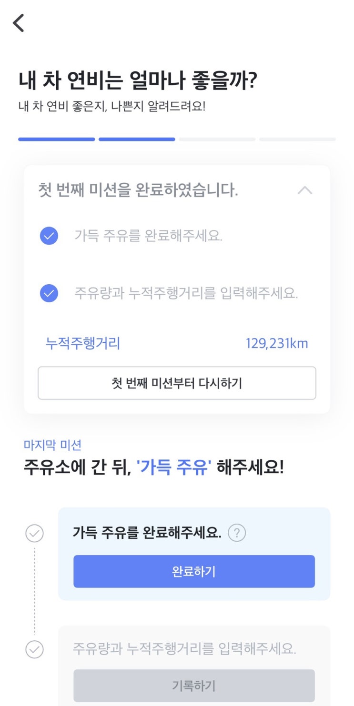Tap 첫 번째 미션을 완료하였습니다 header
The height and width of the screenshot is (706, 354).
point(138,190)
